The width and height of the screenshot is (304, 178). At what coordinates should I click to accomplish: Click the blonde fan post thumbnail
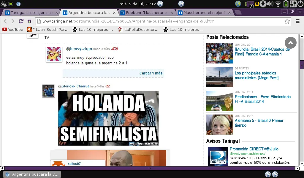pos(219,125)
